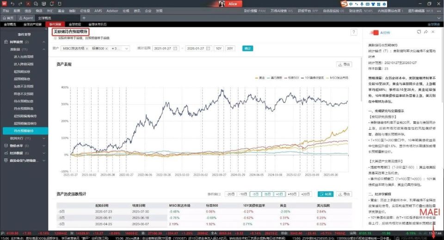Click the redo arrow in title bar

(20, 4)
